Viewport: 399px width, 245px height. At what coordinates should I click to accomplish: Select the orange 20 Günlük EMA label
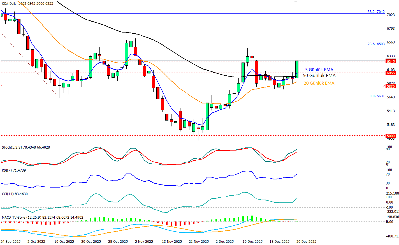tap(319, 83)
